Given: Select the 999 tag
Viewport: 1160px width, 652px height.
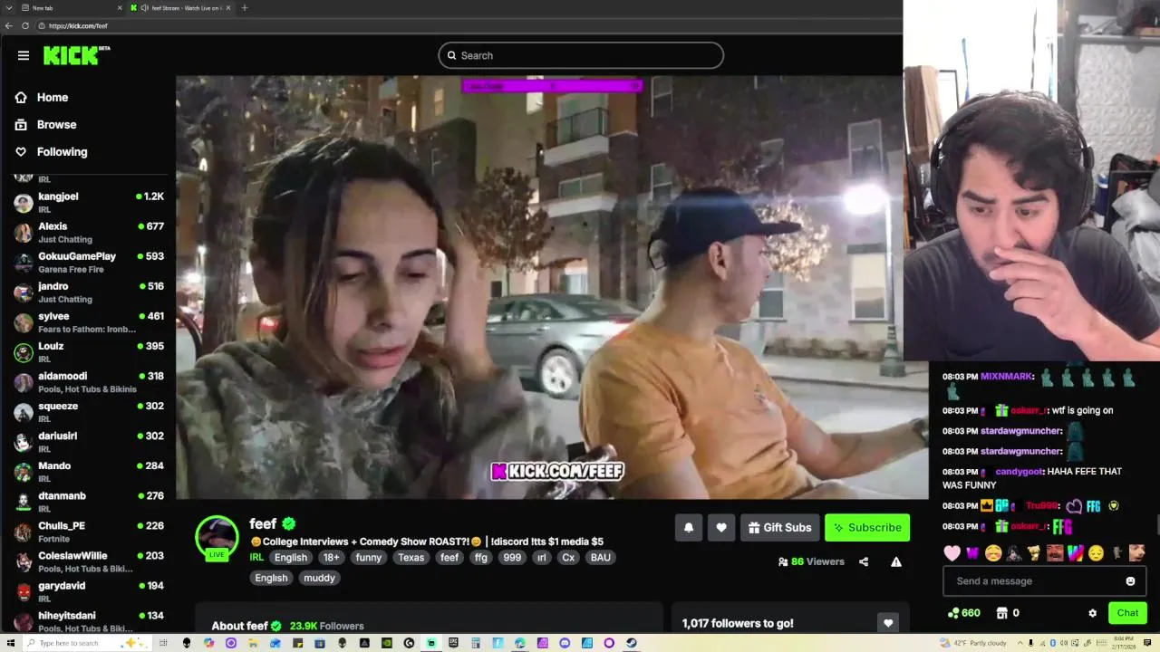Looking at the screenshot, I should pyautogui.click(x=513, y=557).
